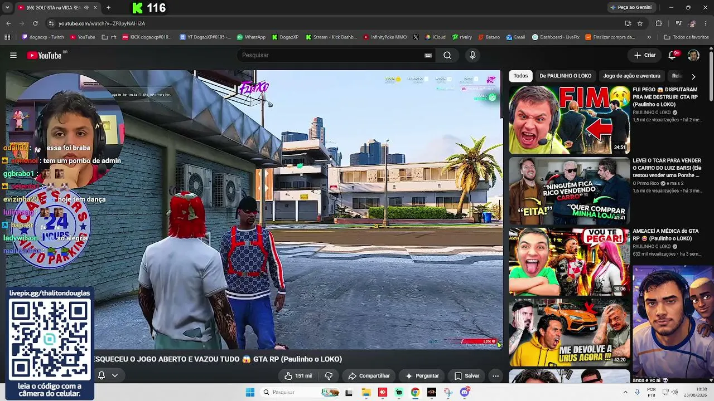Reload the page in Chrome
This screenshot has height=401, width=714.
point(35,23)
